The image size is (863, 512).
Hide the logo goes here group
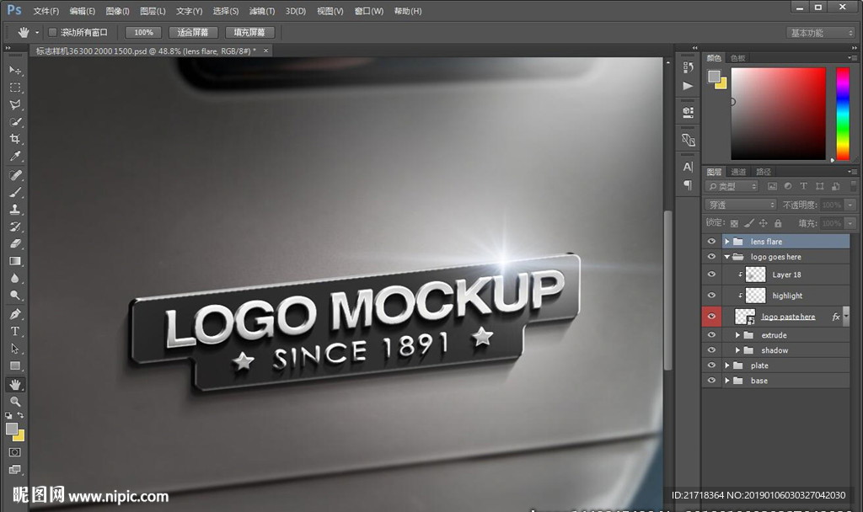[711, 257]
